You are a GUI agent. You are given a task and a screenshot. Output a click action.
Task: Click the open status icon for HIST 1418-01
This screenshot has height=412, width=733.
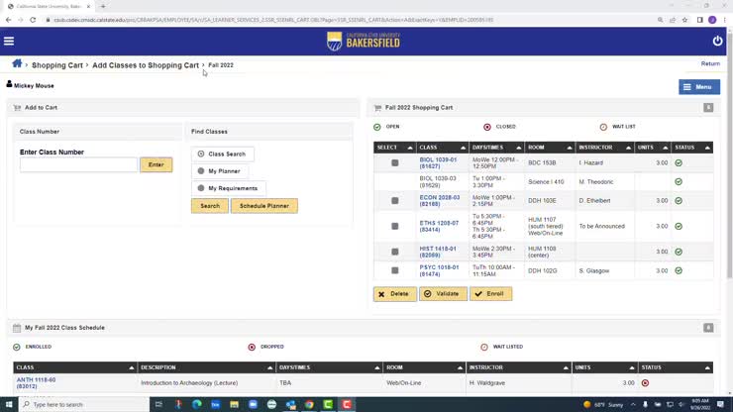(x=679, y=252)
